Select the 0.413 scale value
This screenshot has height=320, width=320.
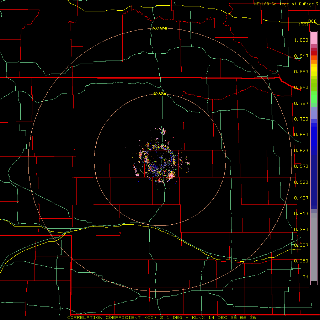301,214
